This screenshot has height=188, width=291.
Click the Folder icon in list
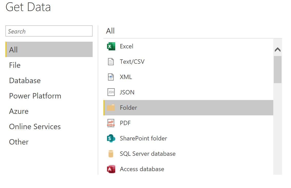(x=111, y=107)
